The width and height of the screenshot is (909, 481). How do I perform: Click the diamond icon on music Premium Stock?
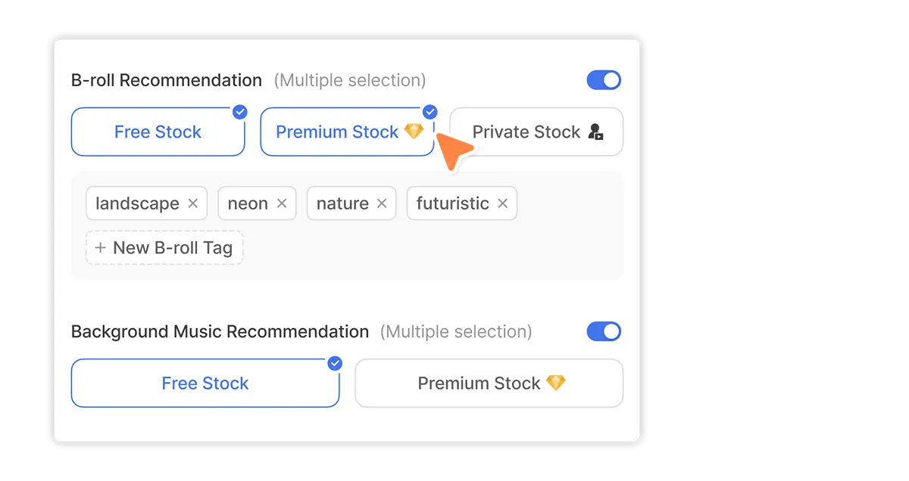[556, 383]
